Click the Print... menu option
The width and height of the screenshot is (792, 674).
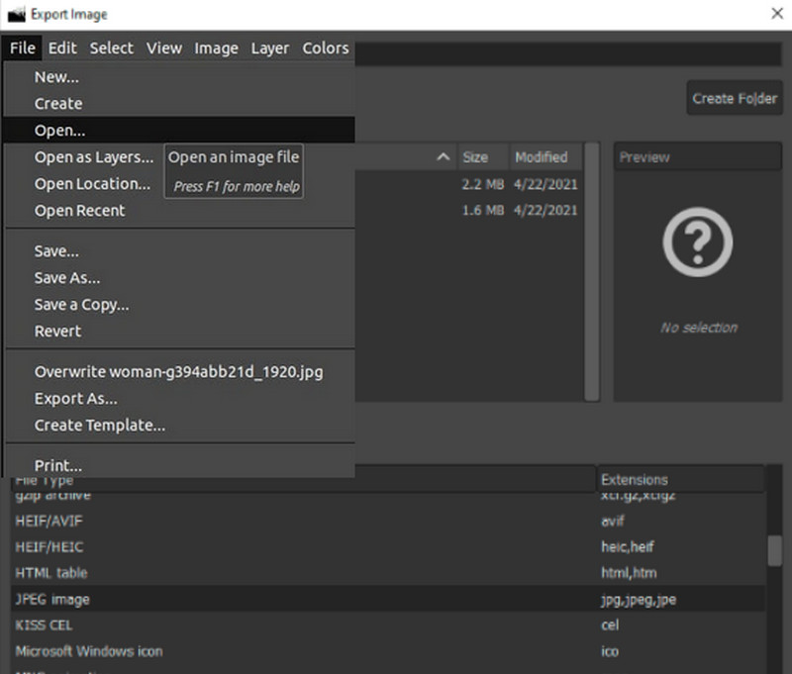[57, 465]
